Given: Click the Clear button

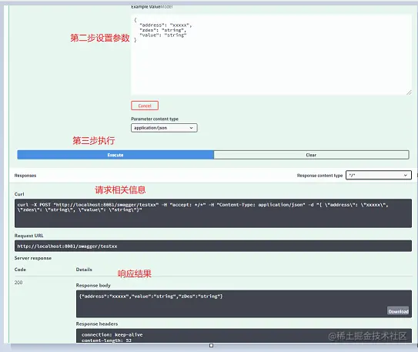Looking at the screenshot, I should 311,155.
